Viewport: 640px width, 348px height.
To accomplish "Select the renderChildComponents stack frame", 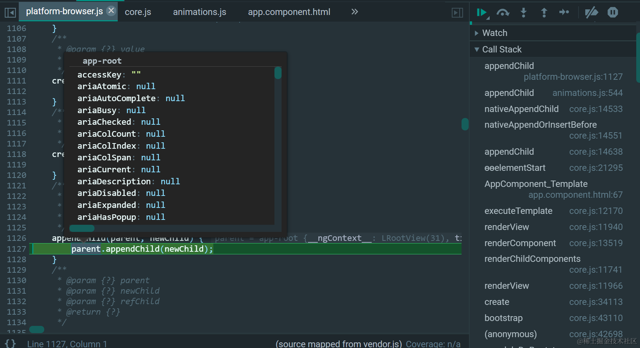I will [553, 264].
